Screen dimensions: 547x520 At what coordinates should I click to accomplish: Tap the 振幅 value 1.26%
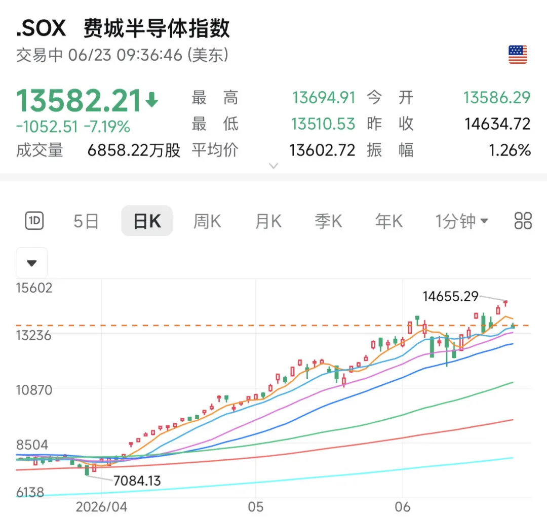[x=510, y=150]
